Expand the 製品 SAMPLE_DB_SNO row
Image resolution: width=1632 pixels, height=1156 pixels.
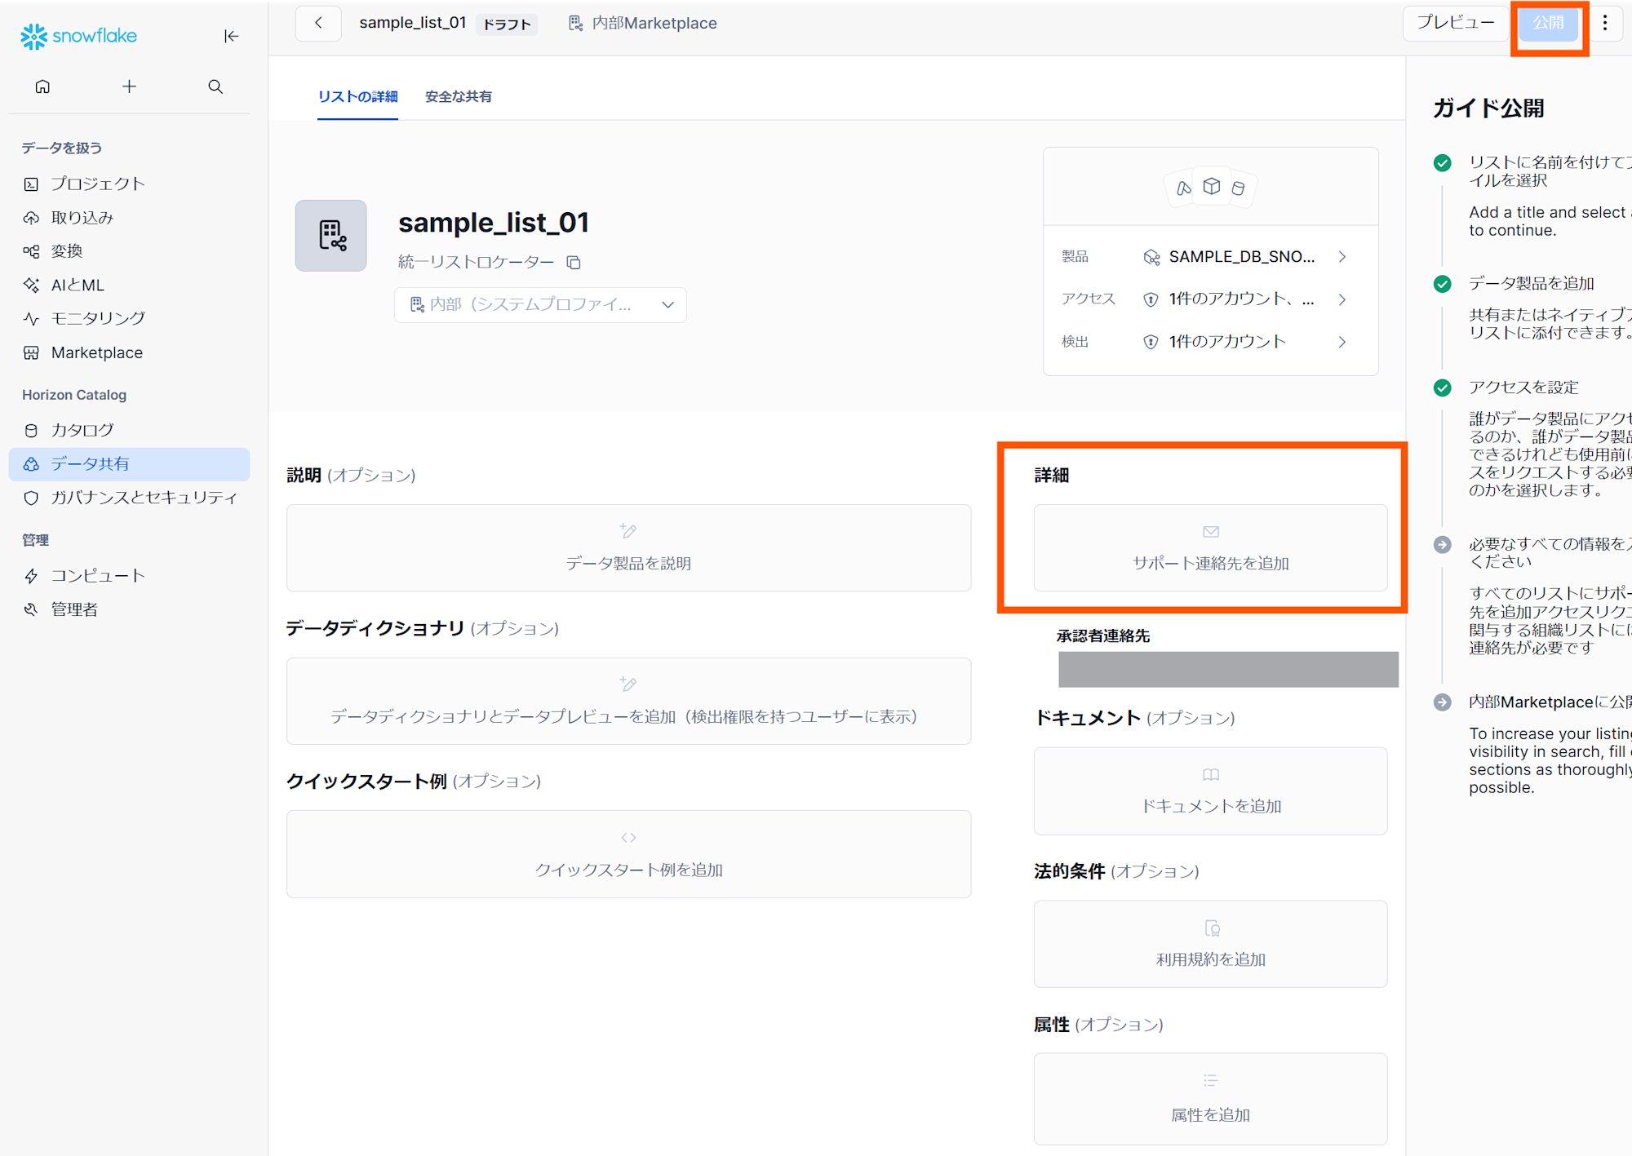[x=1342, y=256]
